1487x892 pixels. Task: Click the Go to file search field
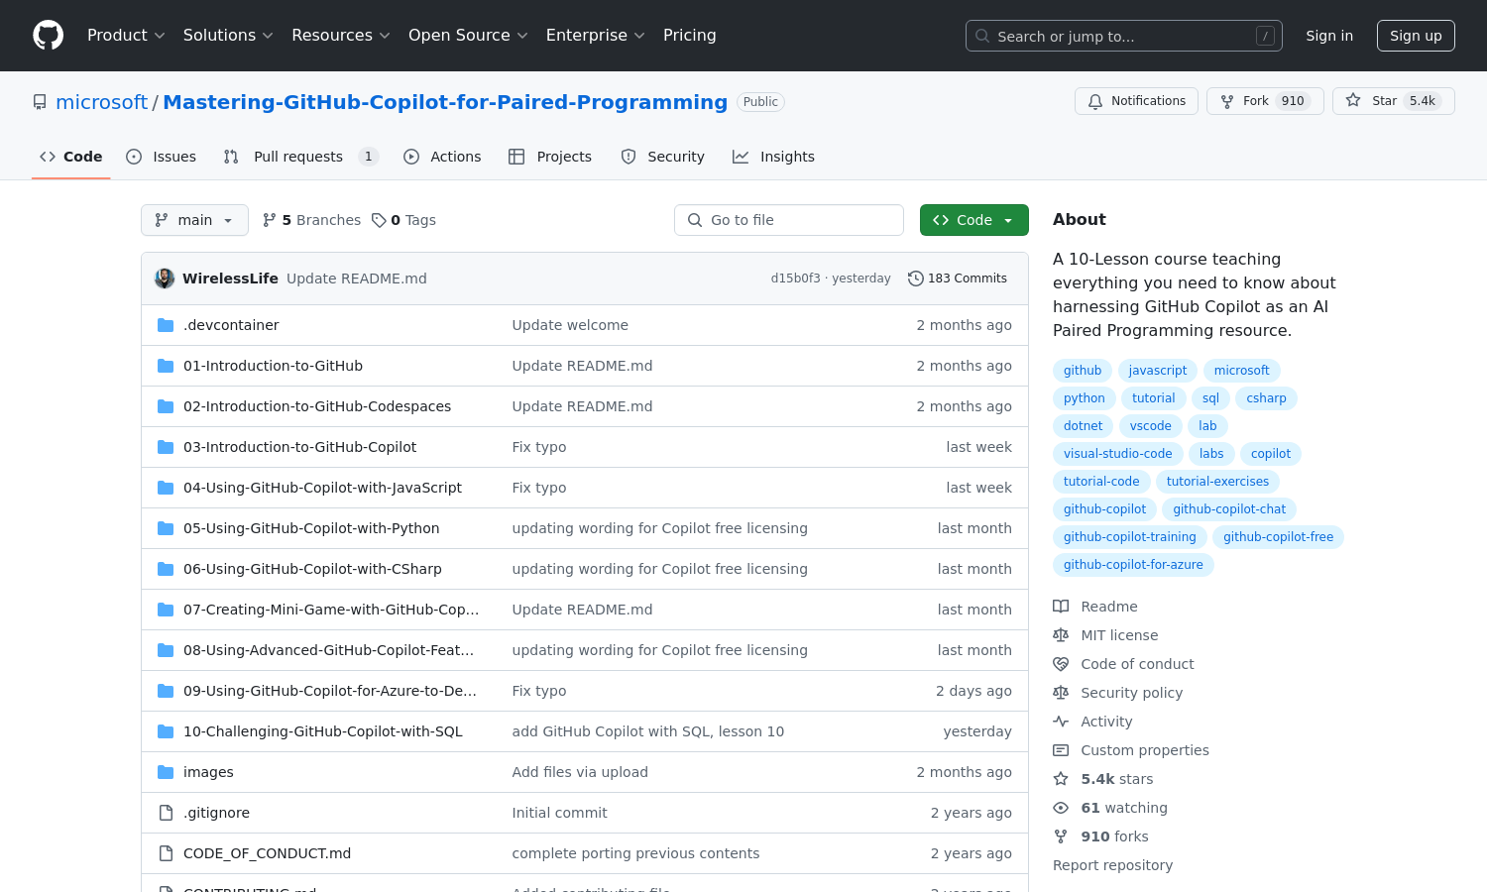tap(789, 219)
